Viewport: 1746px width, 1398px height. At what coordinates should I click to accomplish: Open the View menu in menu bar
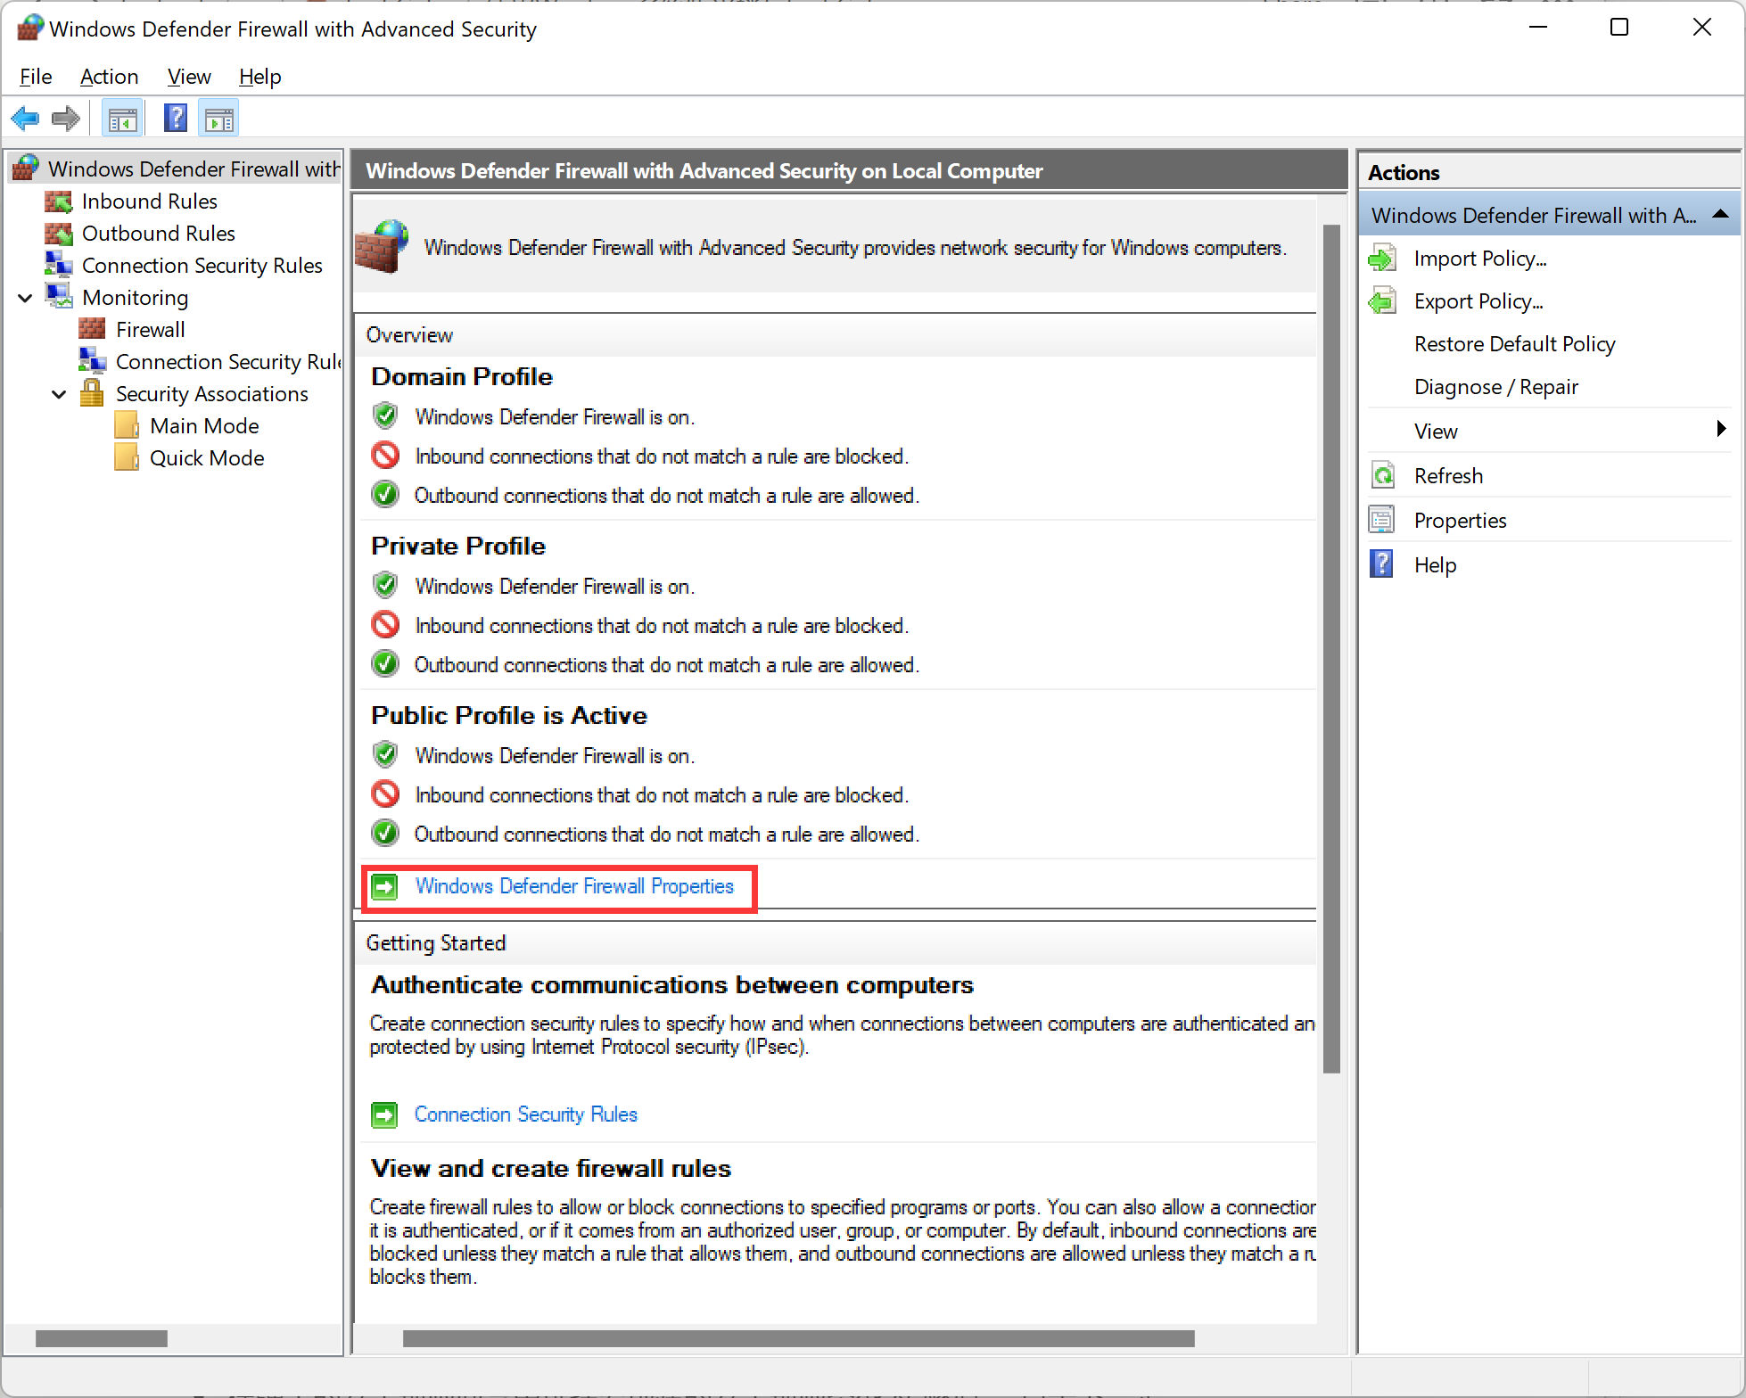point(189,77)
